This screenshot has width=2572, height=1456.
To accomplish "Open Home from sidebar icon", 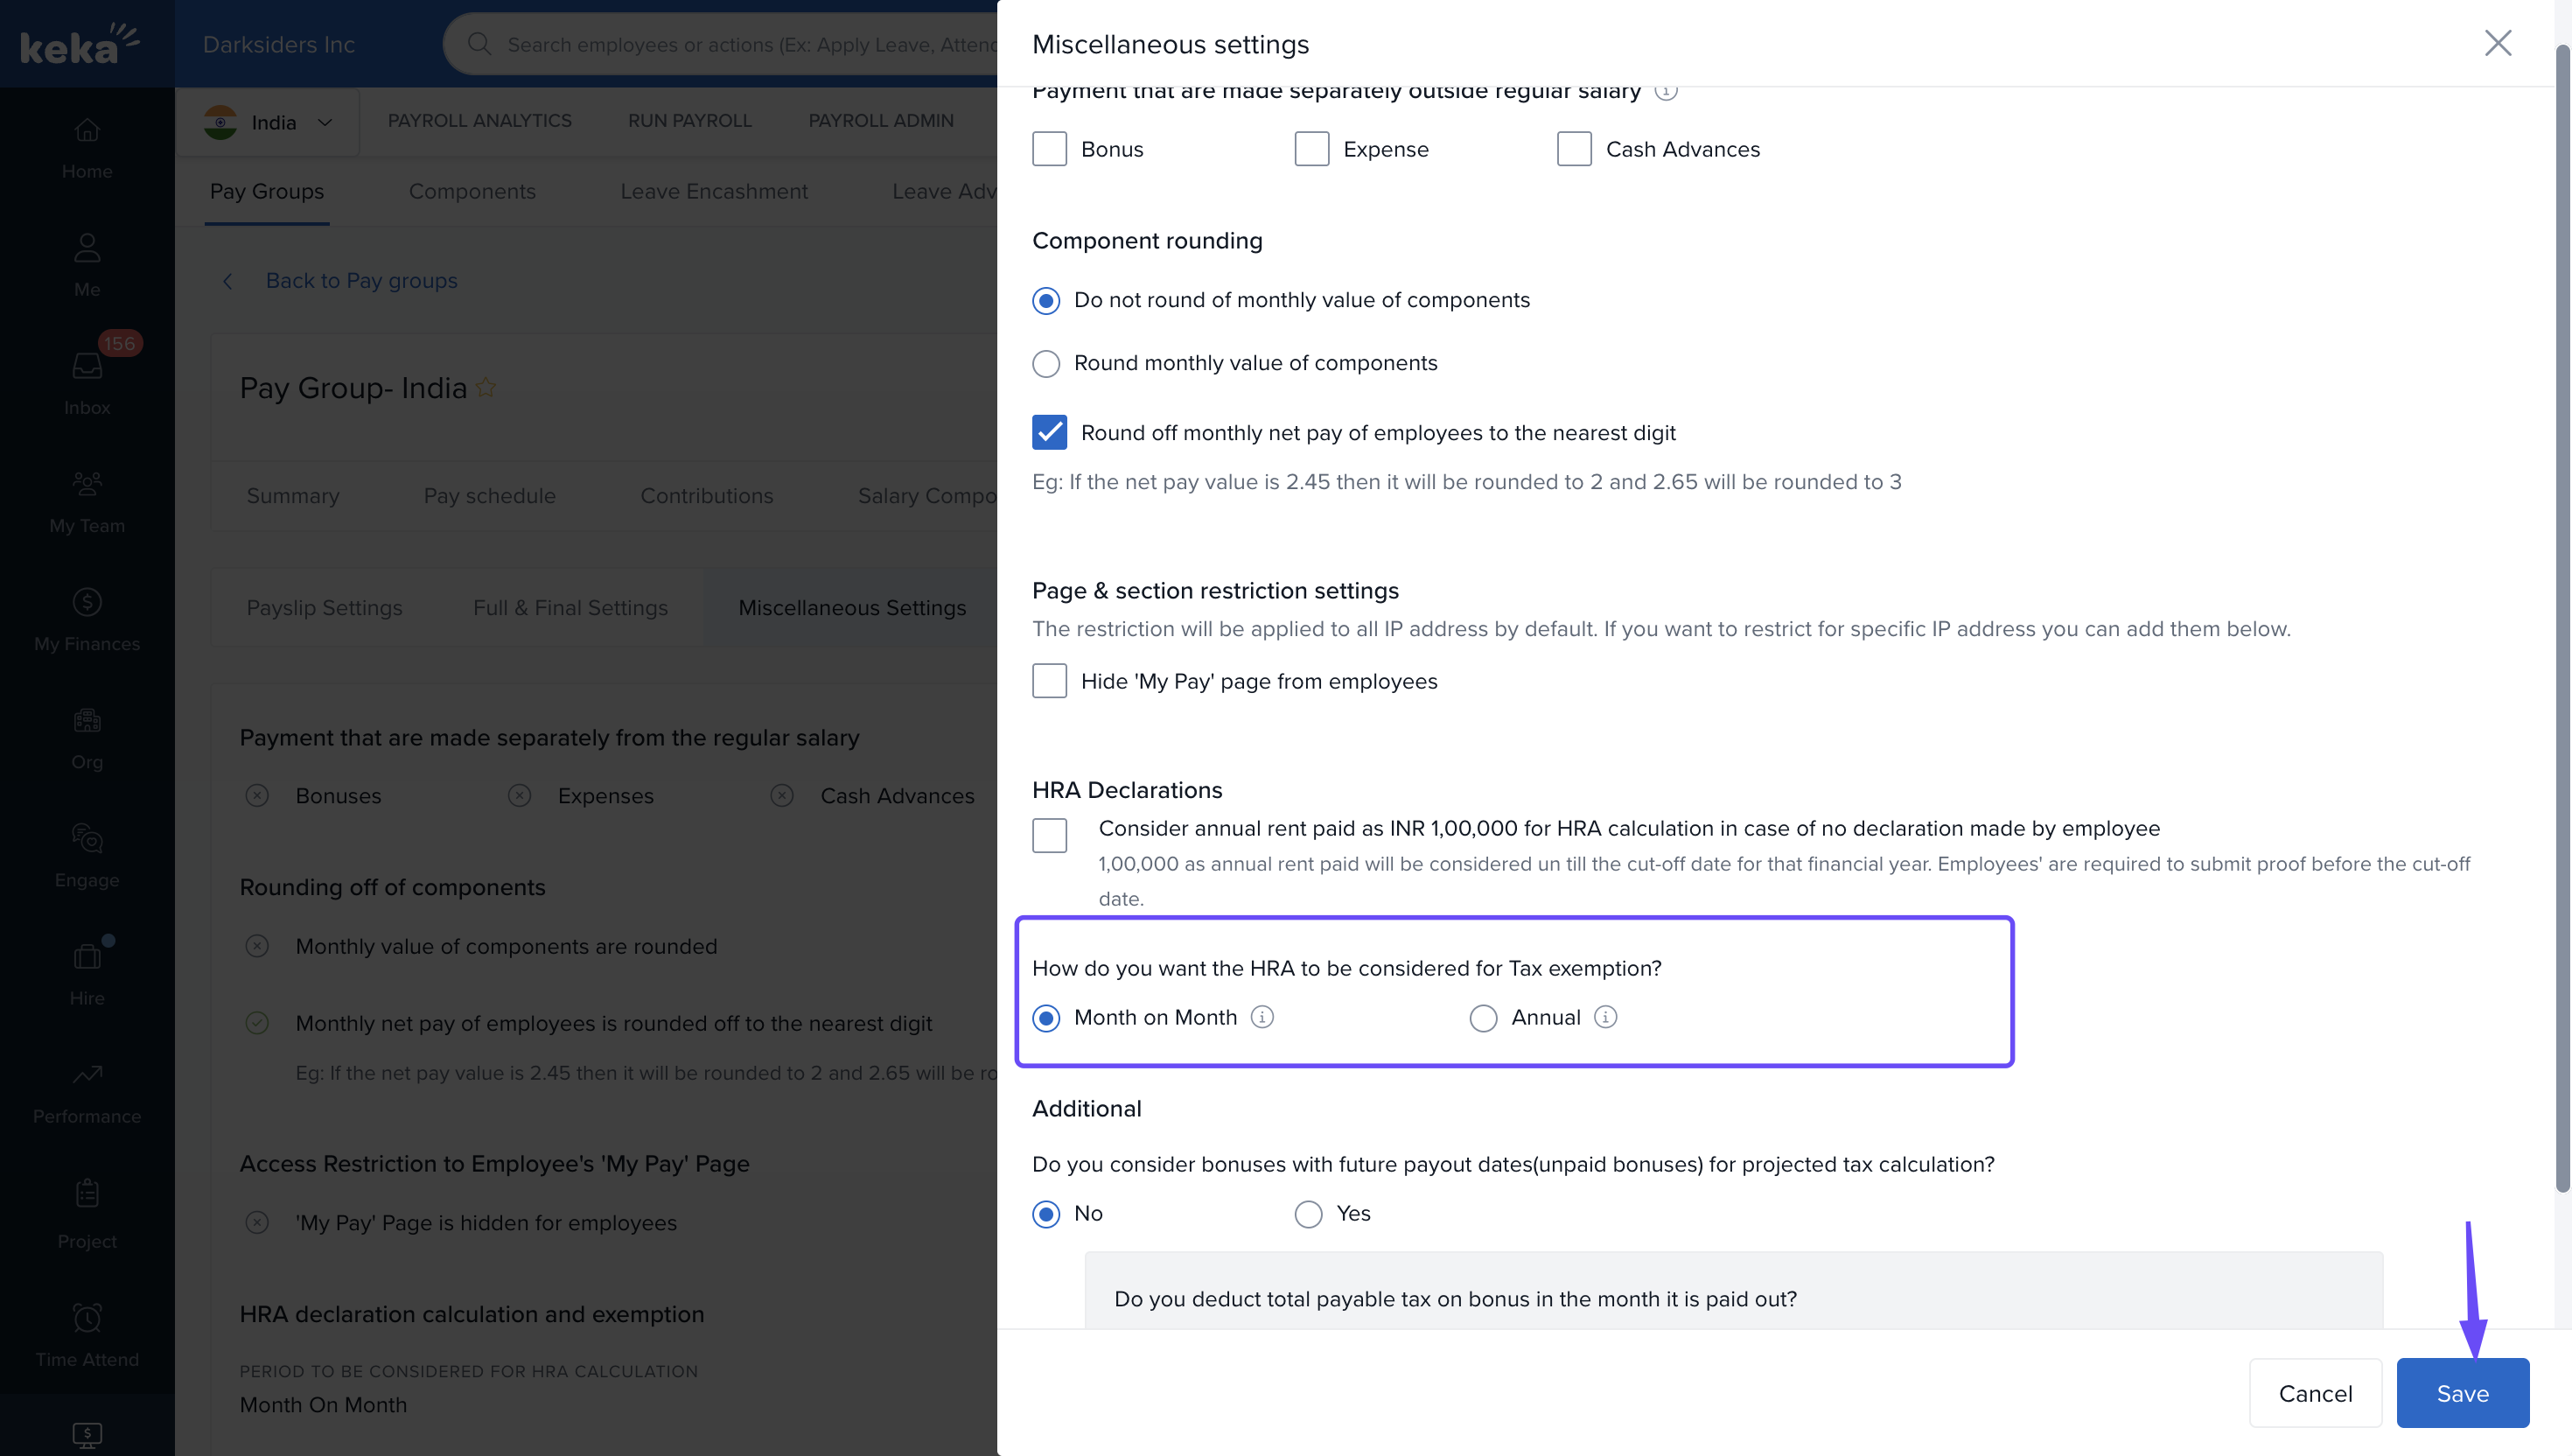I will click(87, 131).
